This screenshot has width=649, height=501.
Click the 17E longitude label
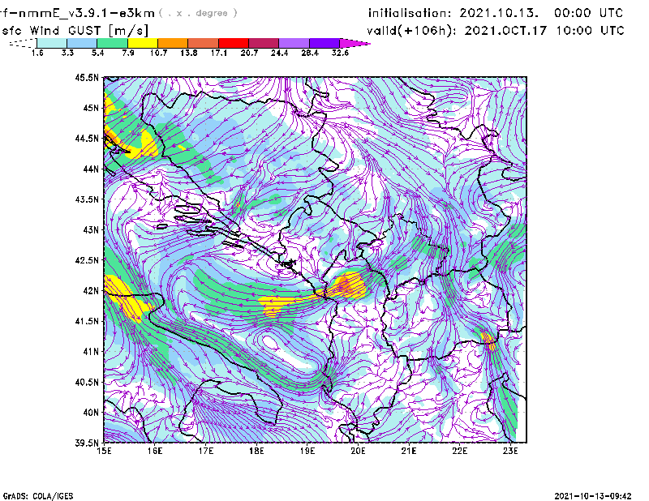tap(206, 451)
